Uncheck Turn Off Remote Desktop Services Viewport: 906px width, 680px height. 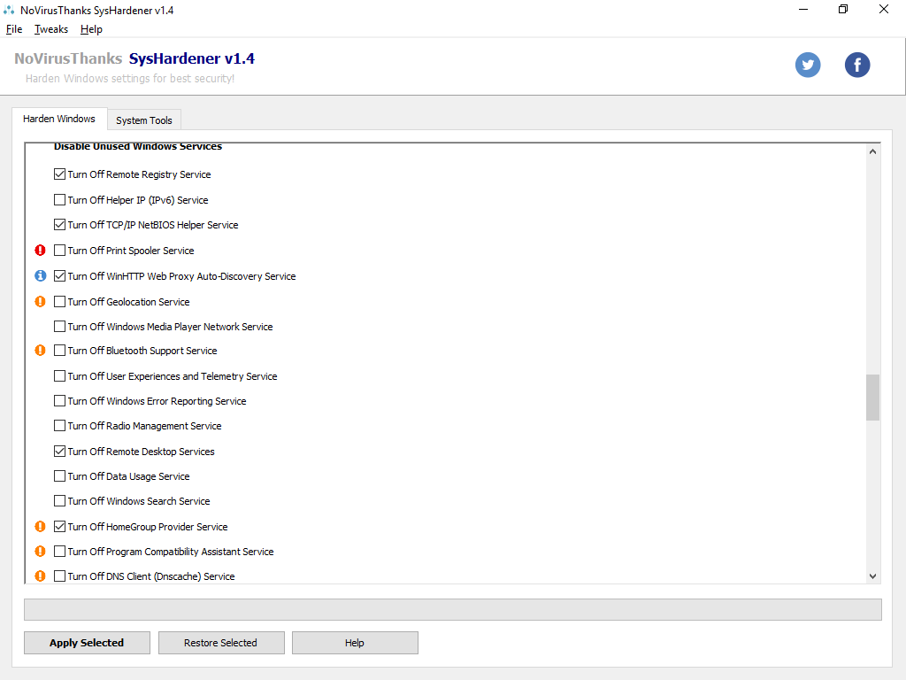coord(59,451)
